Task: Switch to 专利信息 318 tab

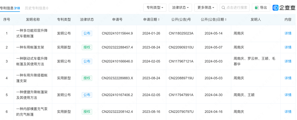Action: click(10, 8)
